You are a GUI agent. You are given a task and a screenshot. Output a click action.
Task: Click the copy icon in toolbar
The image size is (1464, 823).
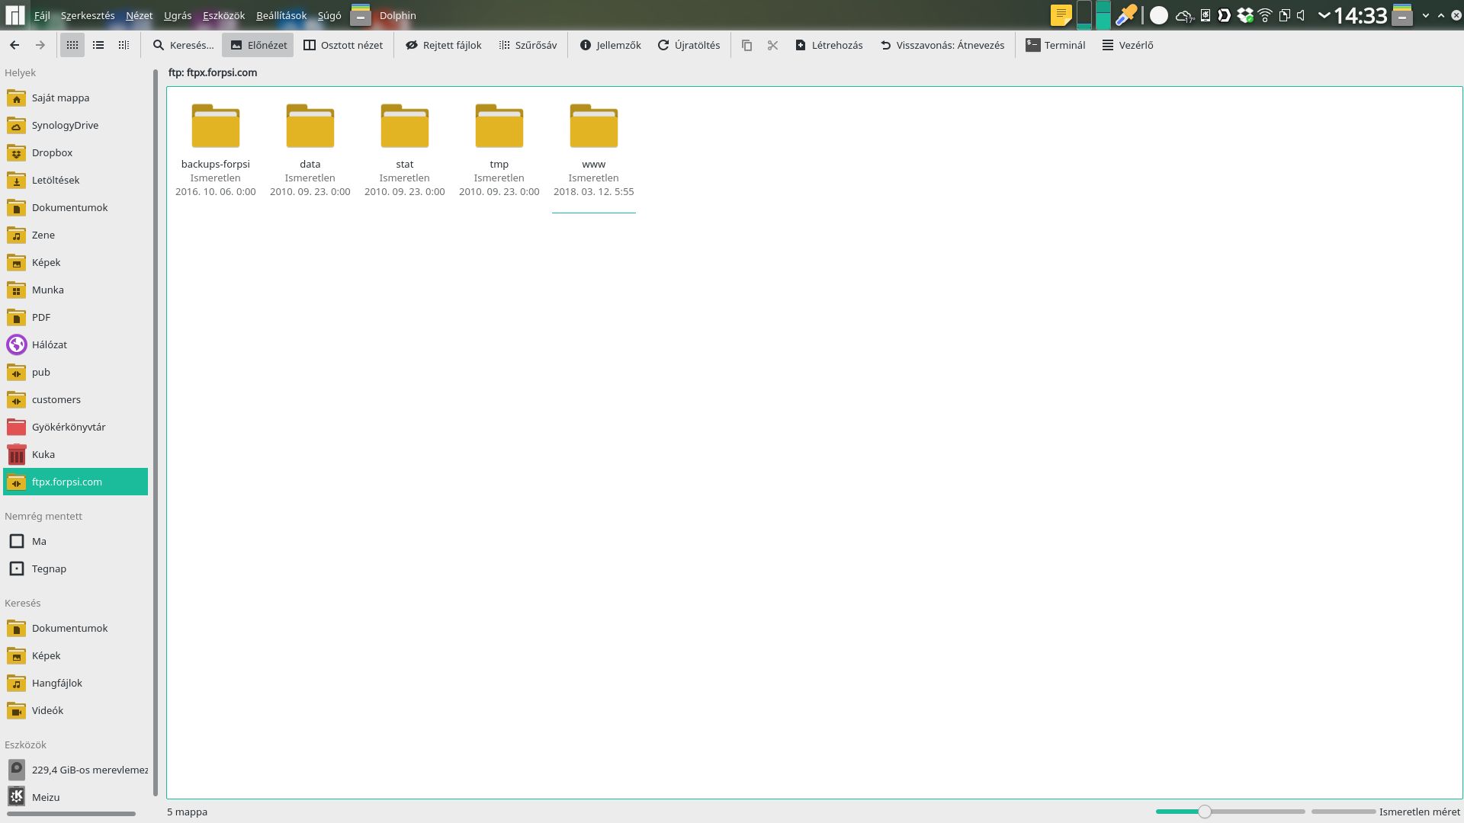pos(747,45)
